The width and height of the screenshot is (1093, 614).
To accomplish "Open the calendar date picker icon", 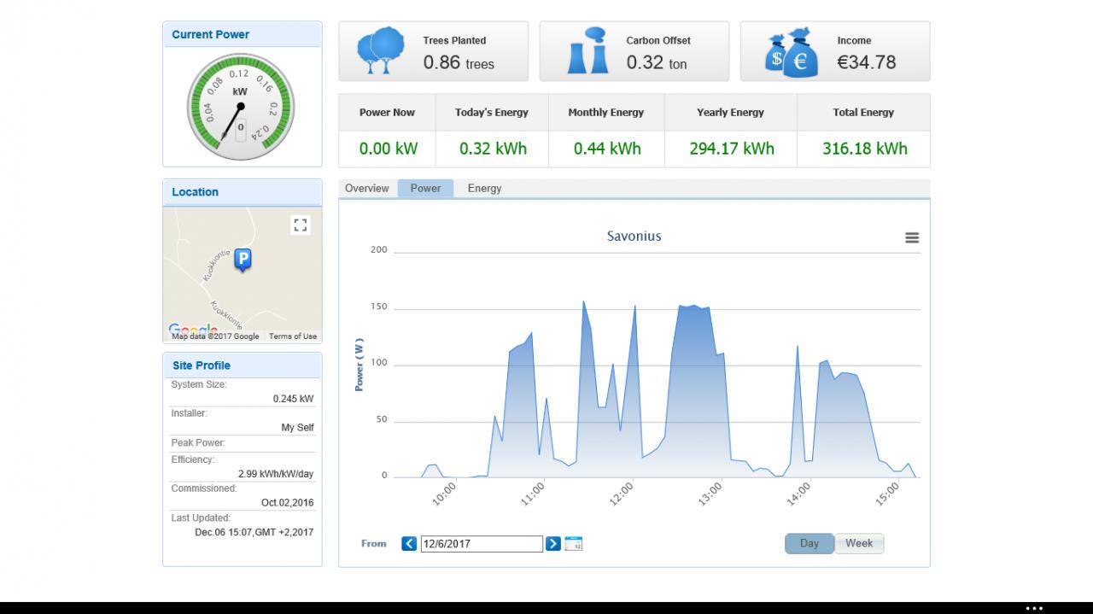I will pyautogui.click(x=574, y=543).
